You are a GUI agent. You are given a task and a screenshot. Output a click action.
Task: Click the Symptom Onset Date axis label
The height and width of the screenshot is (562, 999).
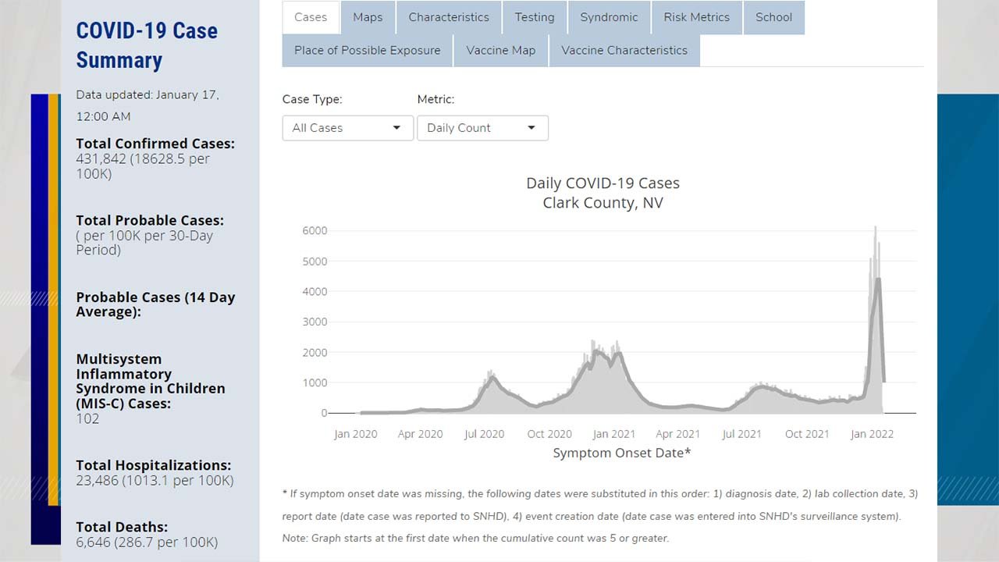pyautogui.click(x=622, y=453)
